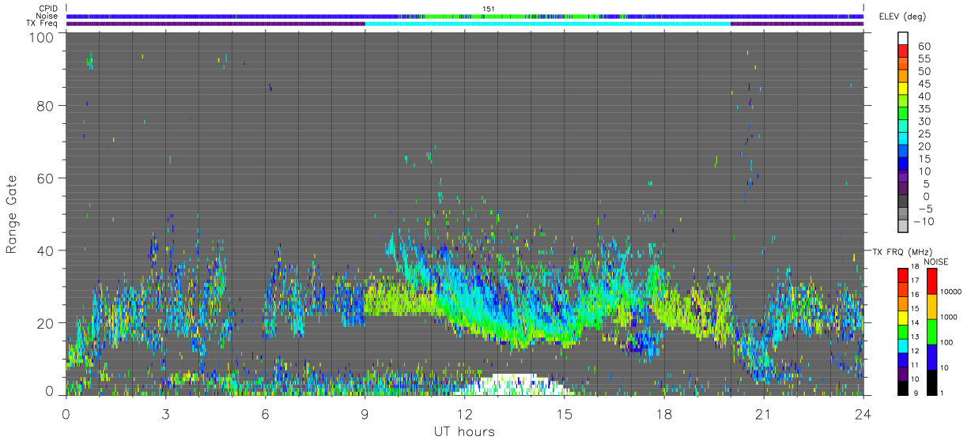Click the NOISE colorbar label '10000'
The height and width of the screenshot is (448, 971).
point(950,292)
